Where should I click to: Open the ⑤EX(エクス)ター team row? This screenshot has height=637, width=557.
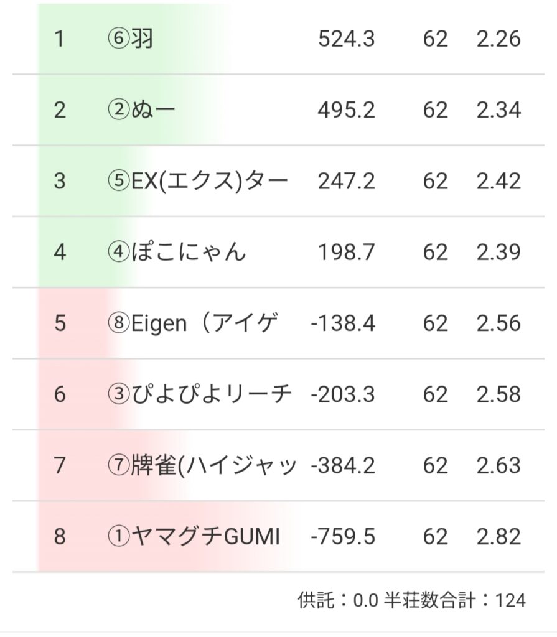197,181
